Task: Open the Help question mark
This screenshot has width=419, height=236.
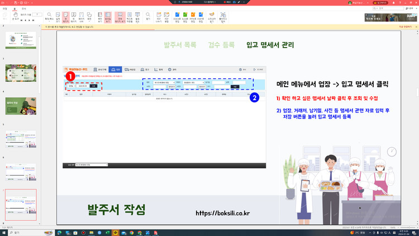Action: (400, 3)
